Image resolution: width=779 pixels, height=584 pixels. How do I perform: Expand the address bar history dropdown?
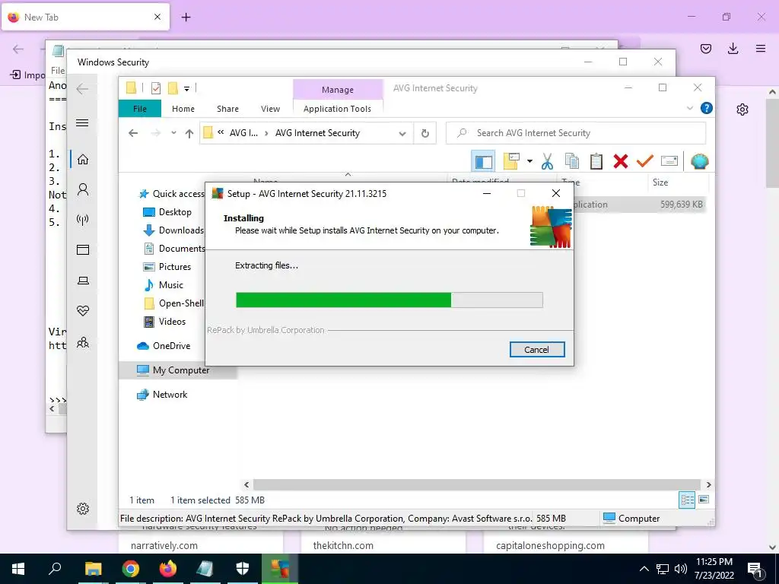pyautogui.click(x=402, y=134)
